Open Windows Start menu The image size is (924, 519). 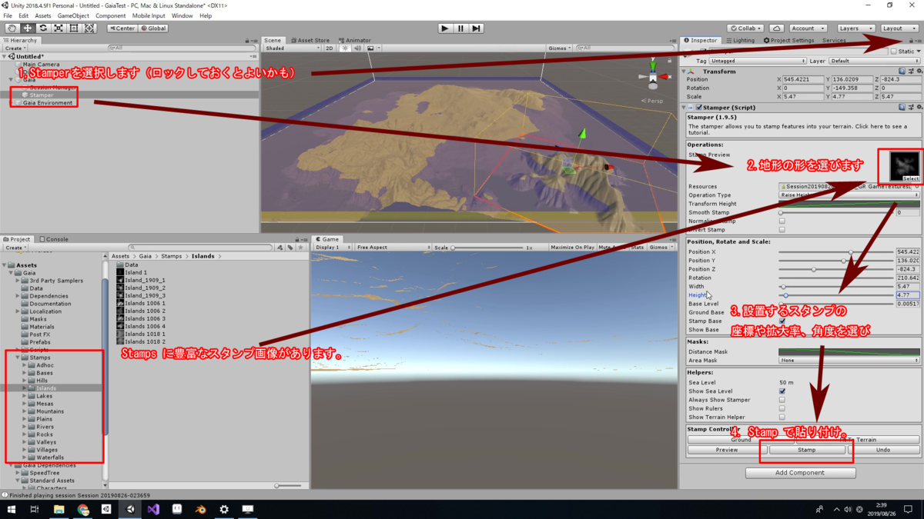point(11,509)
